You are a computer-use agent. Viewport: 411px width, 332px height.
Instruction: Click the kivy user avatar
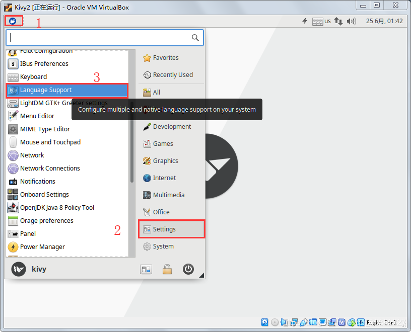point(19,269)
